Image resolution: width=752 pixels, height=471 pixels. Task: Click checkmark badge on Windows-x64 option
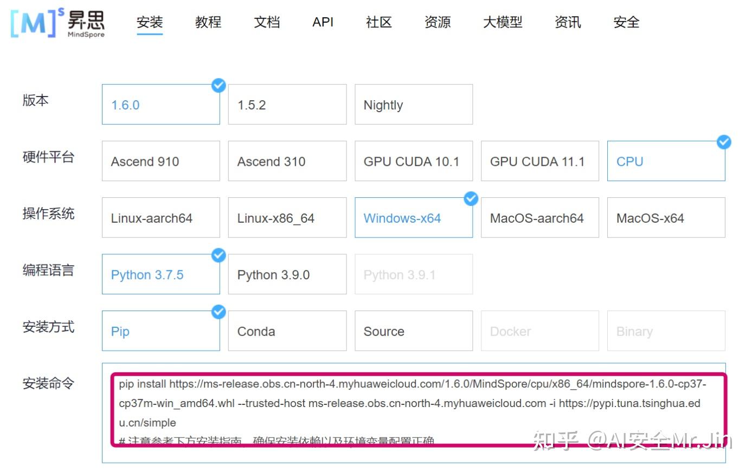tap(471, 199)
